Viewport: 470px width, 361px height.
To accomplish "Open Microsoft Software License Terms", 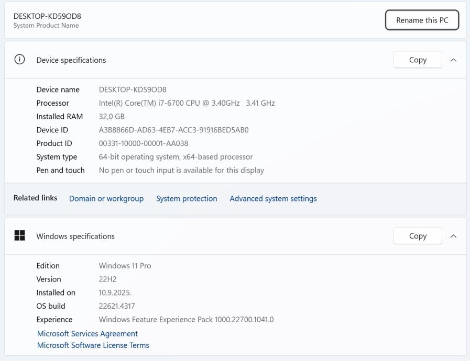I will tap(93, 345).
